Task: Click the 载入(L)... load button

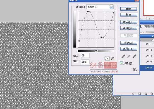Action: 129,22
